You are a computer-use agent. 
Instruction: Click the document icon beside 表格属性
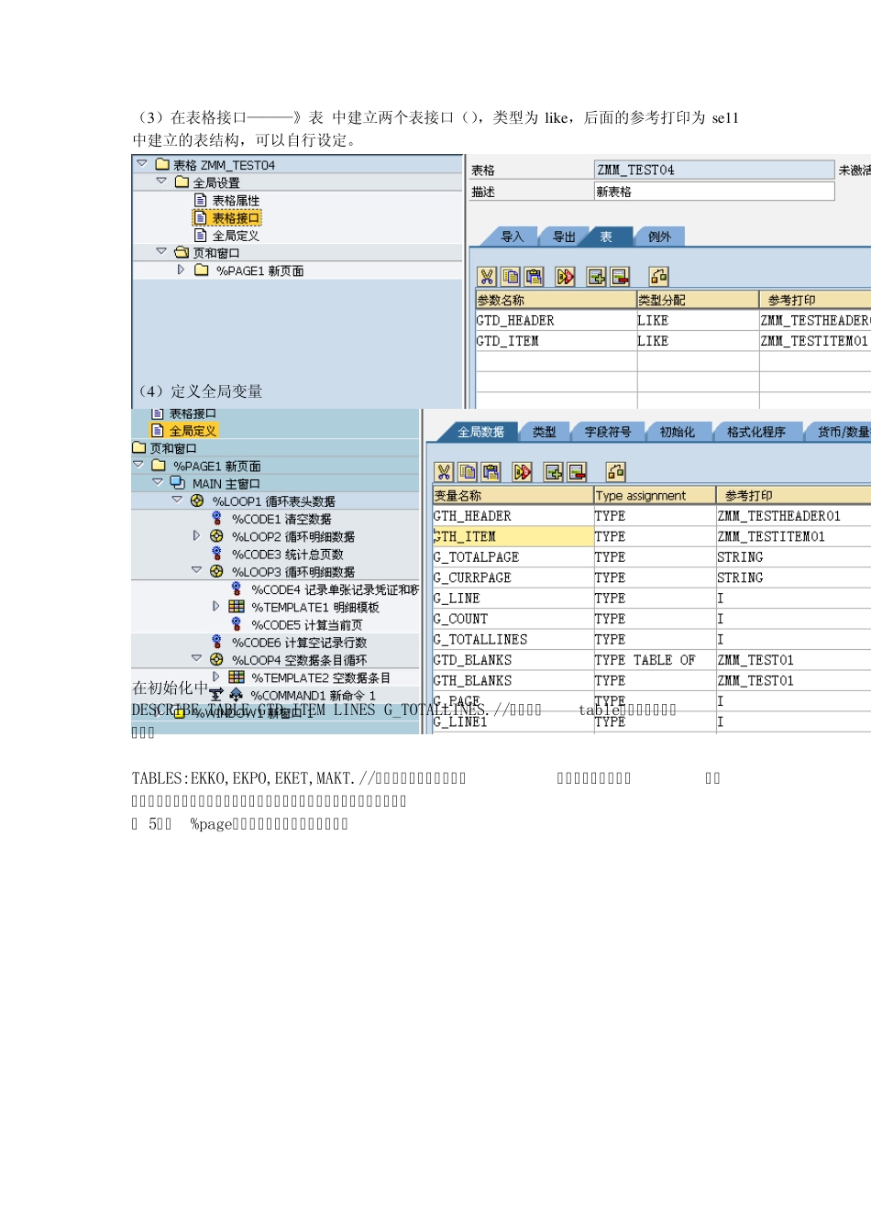pos(200,200)
